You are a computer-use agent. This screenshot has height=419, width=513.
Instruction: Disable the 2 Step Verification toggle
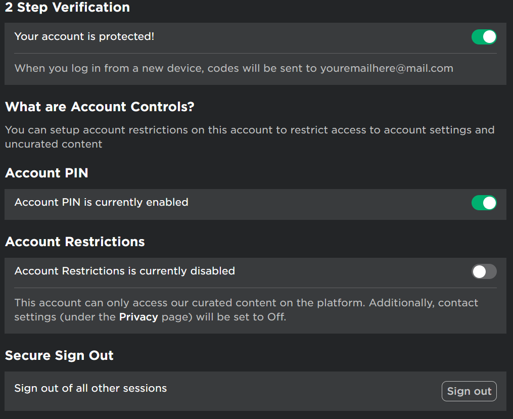tap(484, 37)
